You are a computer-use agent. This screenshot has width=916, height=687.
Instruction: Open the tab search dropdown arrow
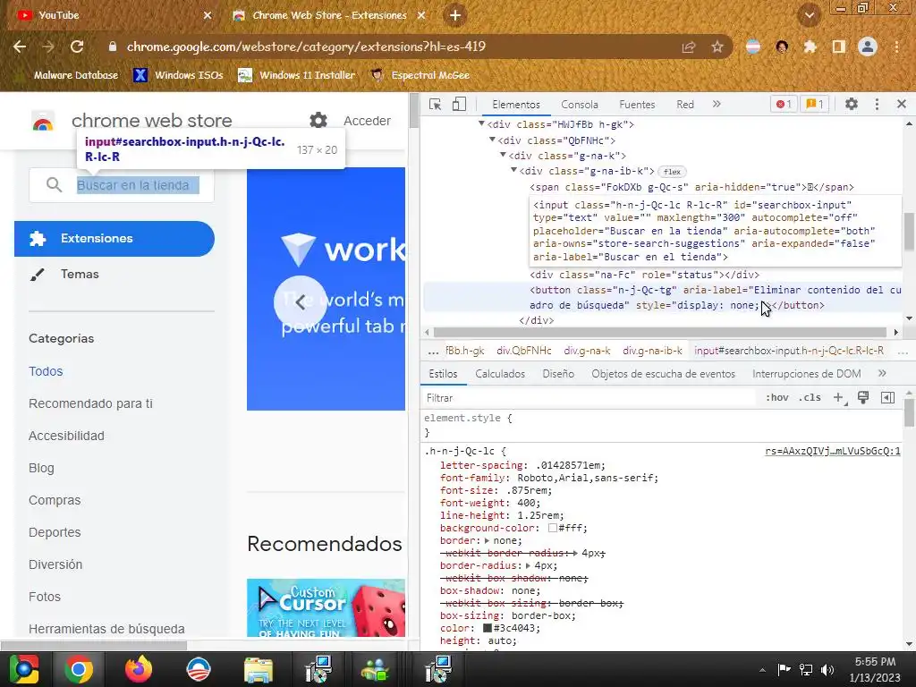click(x=809, y=16)
